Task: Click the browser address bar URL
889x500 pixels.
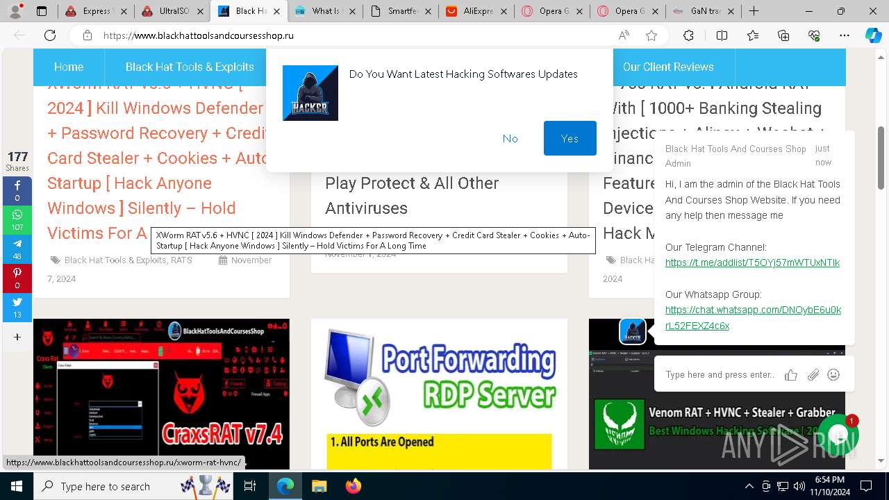Action: [199, 35]
